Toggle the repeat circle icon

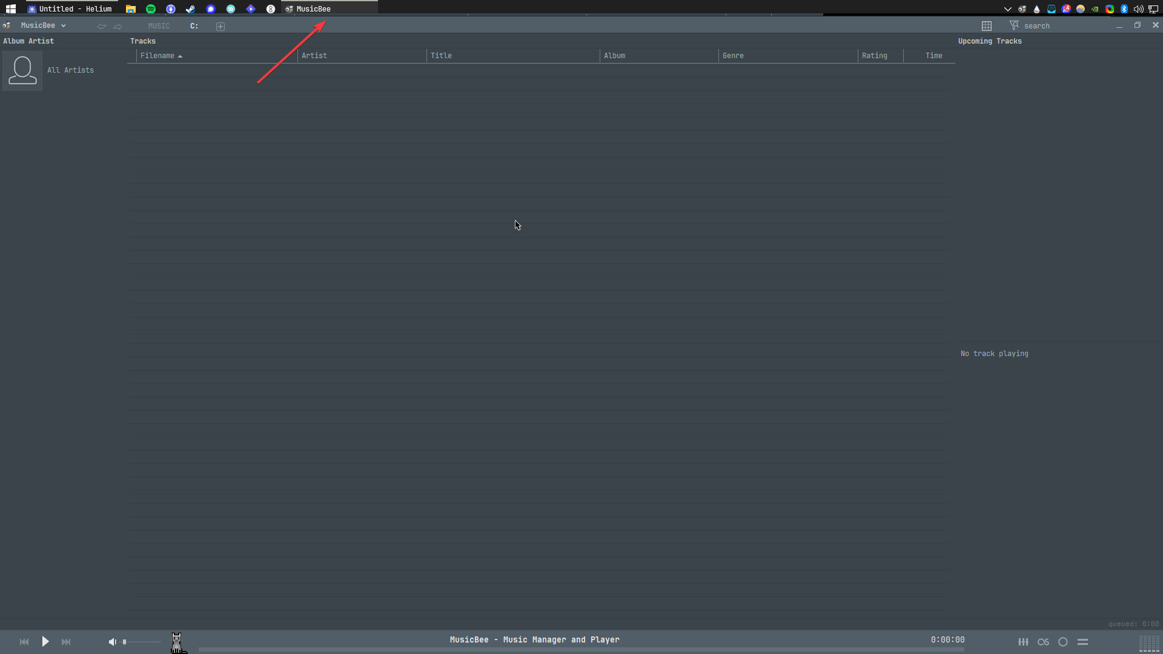coord(1063,642)
